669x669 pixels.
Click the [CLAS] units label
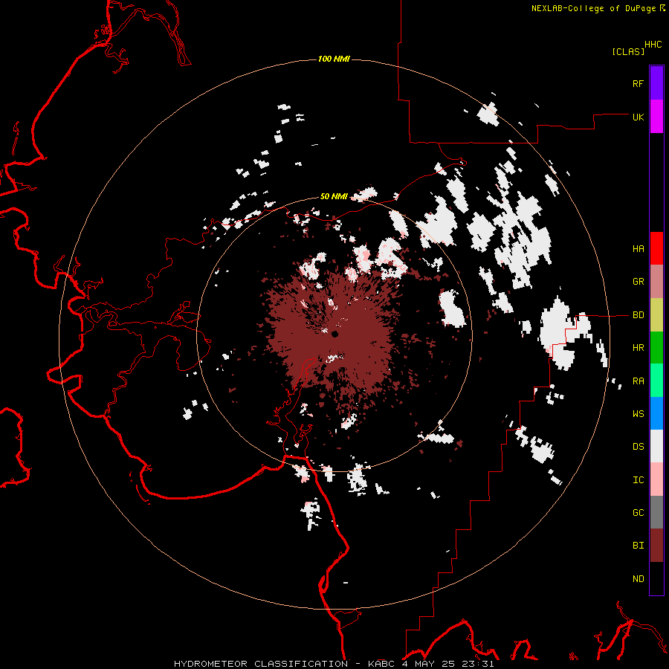[628, 51]
